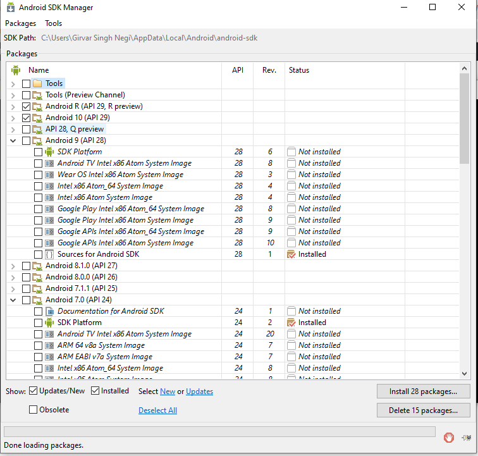Toggle the Installed show filter checkbox
Viewport: 478px width, 456px height.
[x=95, y=390]
